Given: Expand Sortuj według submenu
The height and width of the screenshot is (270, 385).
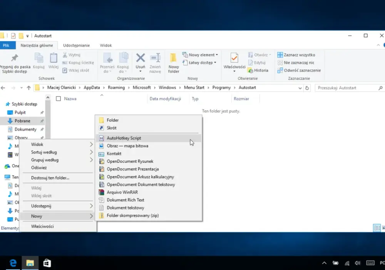Looking at the screenshot, I should (x=58, y=152).
